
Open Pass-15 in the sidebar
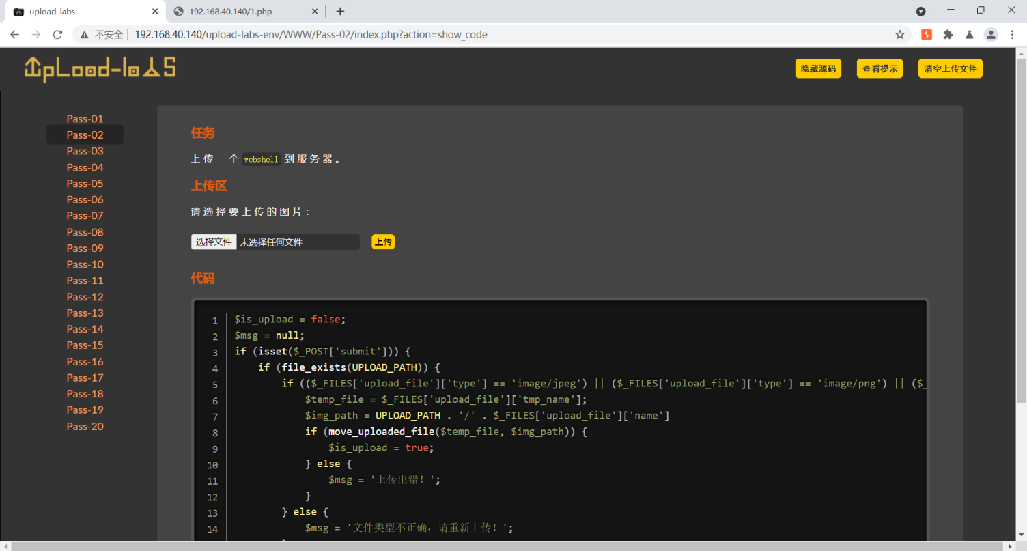point(85,345)
